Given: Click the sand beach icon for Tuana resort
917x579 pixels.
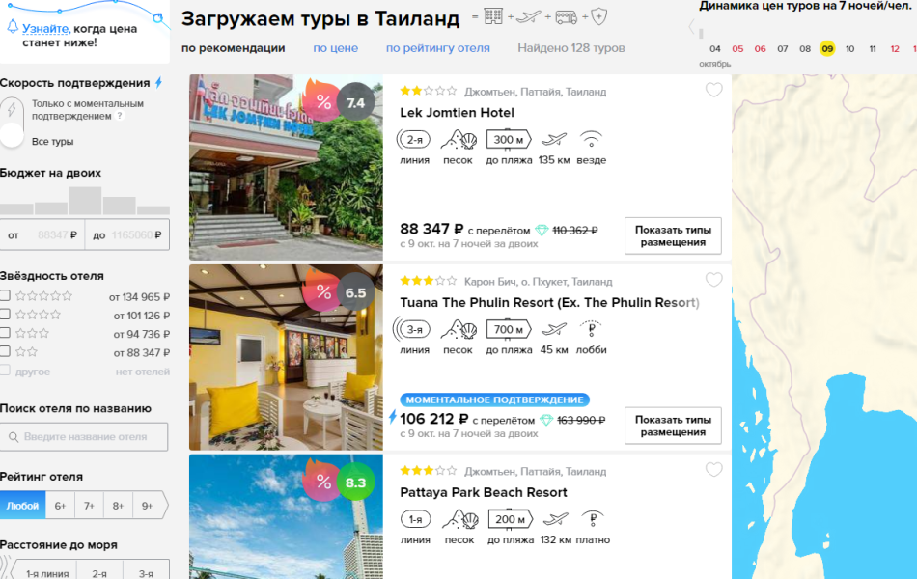Looking at the screenshot, I should click(x=458, y=330).
